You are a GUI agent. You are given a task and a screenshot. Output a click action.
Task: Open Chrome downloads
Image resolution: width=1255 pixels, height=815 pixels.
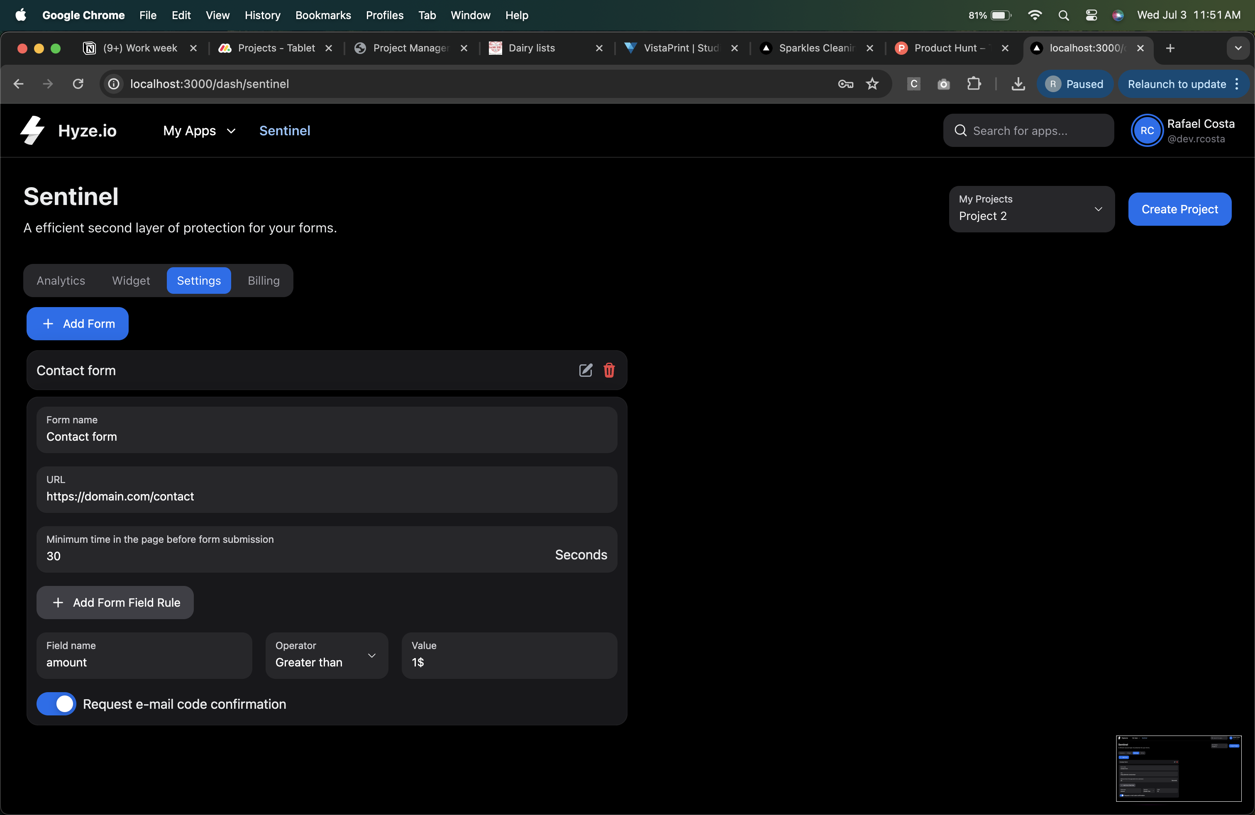coord(1018,84)
